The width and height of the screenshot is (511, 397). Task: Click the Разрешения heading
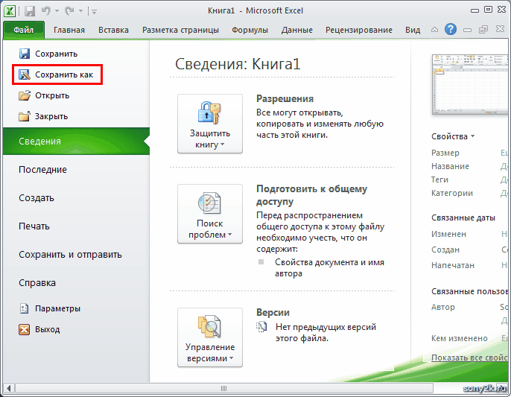(285, 99)
